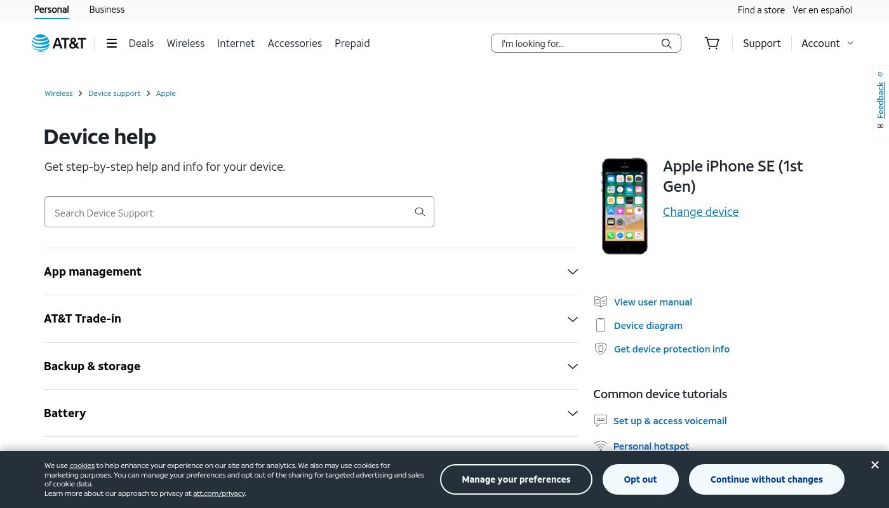Close the cookie banner with X
889x508 pixels.
[874, 465]
